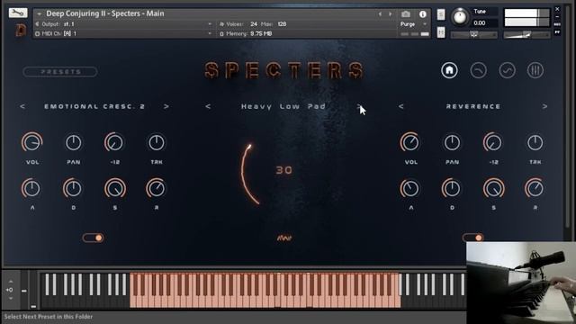
Task: Expand the instrument header triangle
Action: [39, 14]
